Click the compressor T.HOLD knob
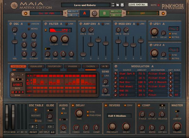 [142, 114]
